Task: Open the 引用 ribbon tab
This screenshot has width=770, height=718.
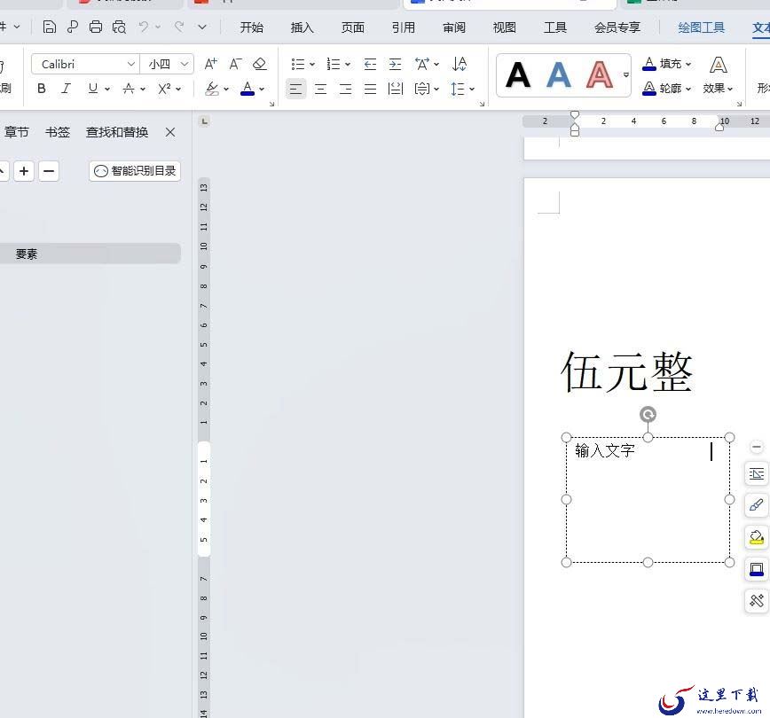Action: [403, 27]
